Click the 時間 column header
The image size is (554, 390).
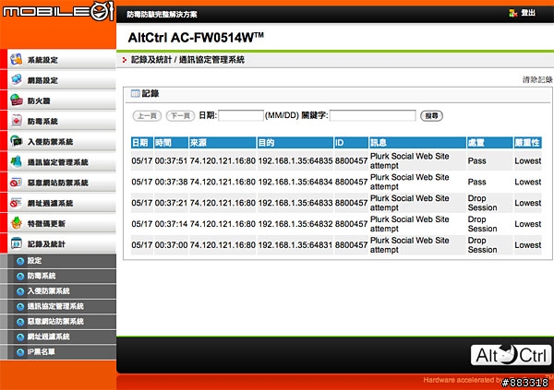[x=171, y=143]
